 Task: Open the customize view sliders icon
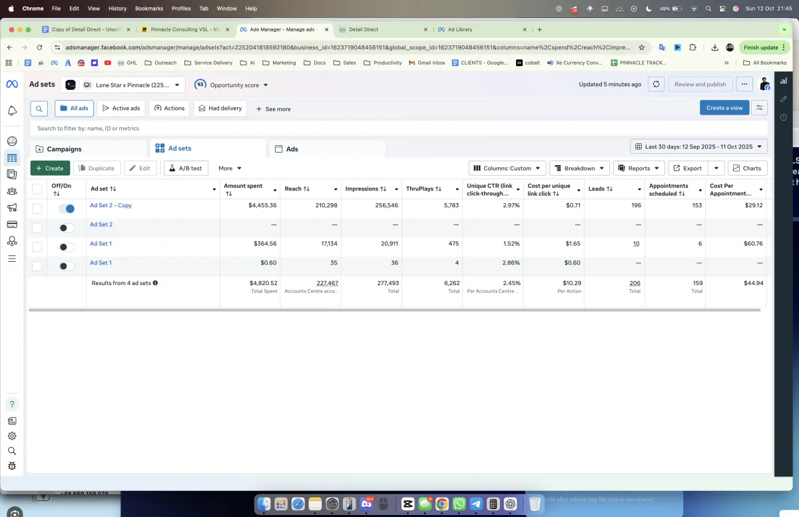point(759,108)
